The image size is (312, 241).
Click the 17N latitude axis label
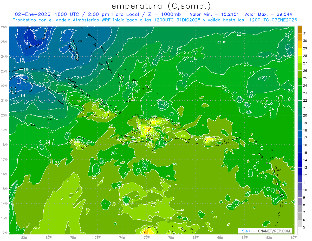4,159
